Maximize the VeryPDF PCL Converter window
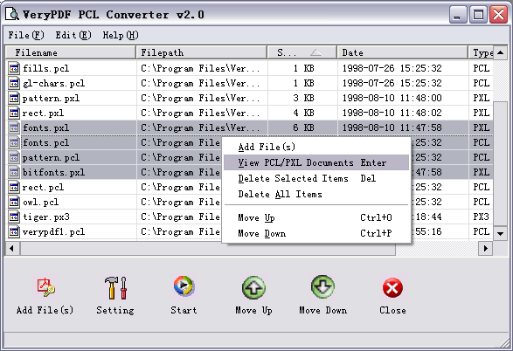Viewport: 513px width, 351px height. 478,14
